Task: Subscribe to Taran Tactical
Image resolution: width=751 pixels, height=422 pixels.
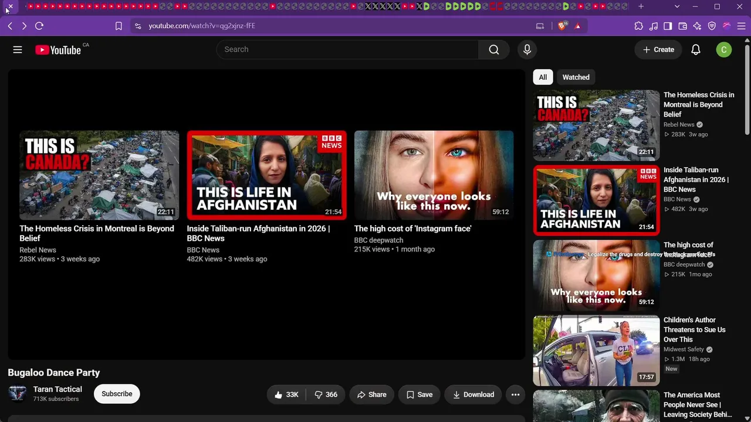Action: coord(117,394)
